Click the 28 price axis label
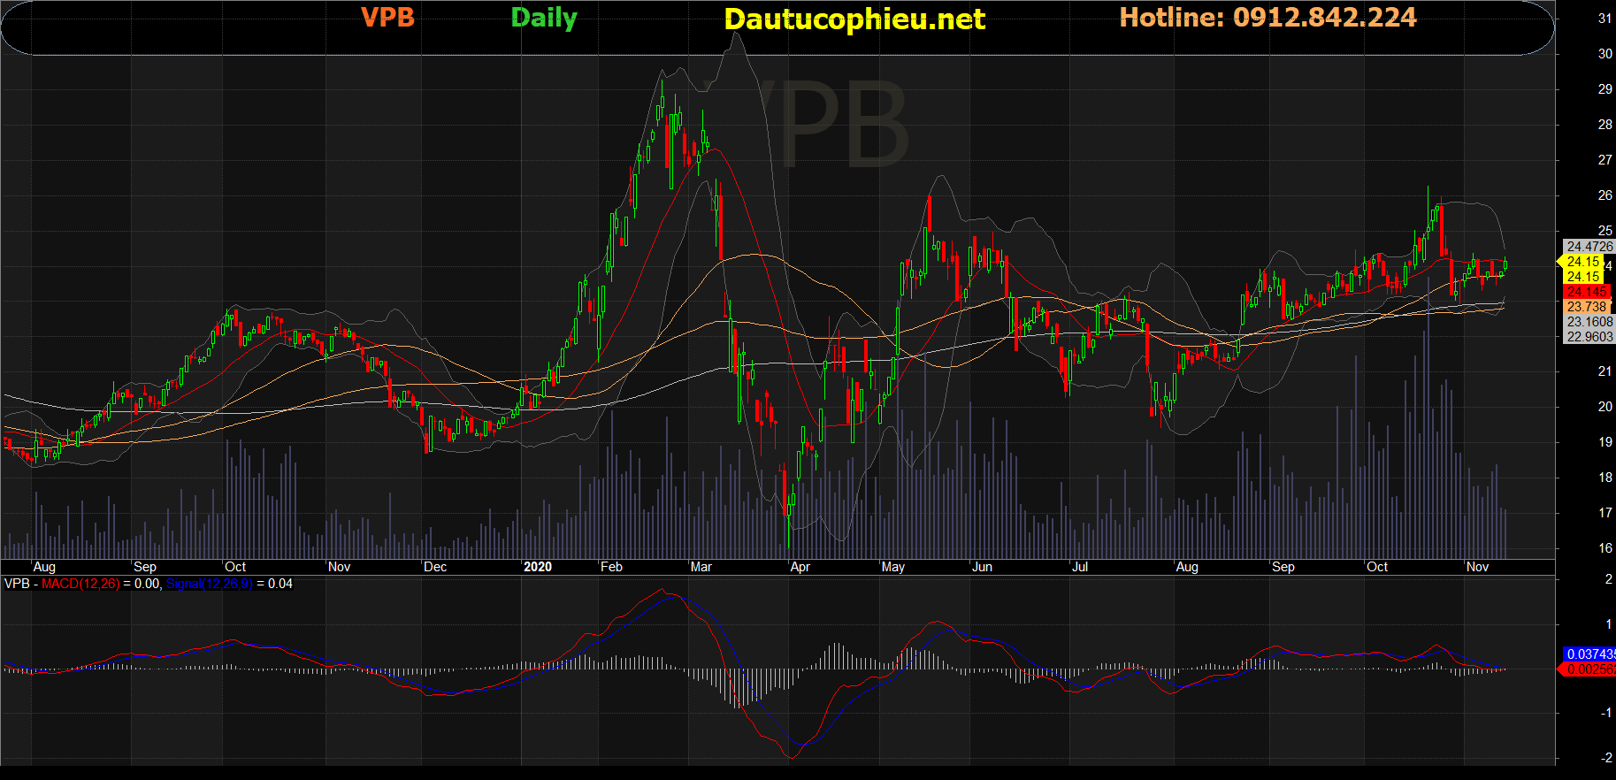The width and height of the screenshot is (1616, 780). coord(1605,125)
